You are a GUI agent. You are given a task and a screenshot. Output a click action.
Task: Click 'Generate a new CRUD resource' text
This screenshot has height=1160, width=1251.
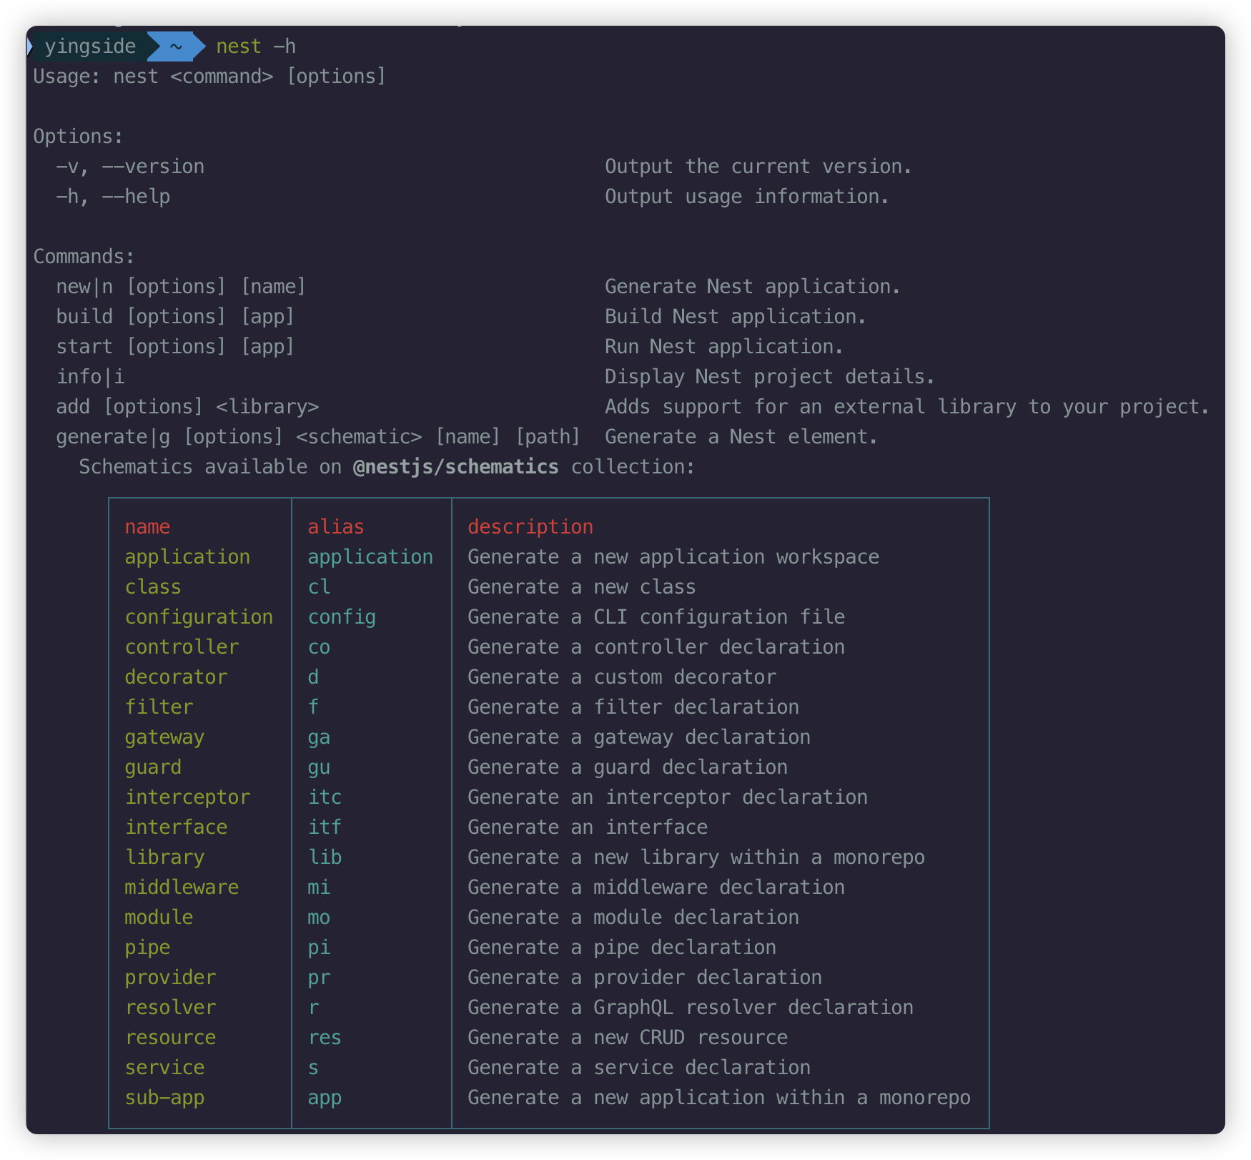(x=627, y=1038)
